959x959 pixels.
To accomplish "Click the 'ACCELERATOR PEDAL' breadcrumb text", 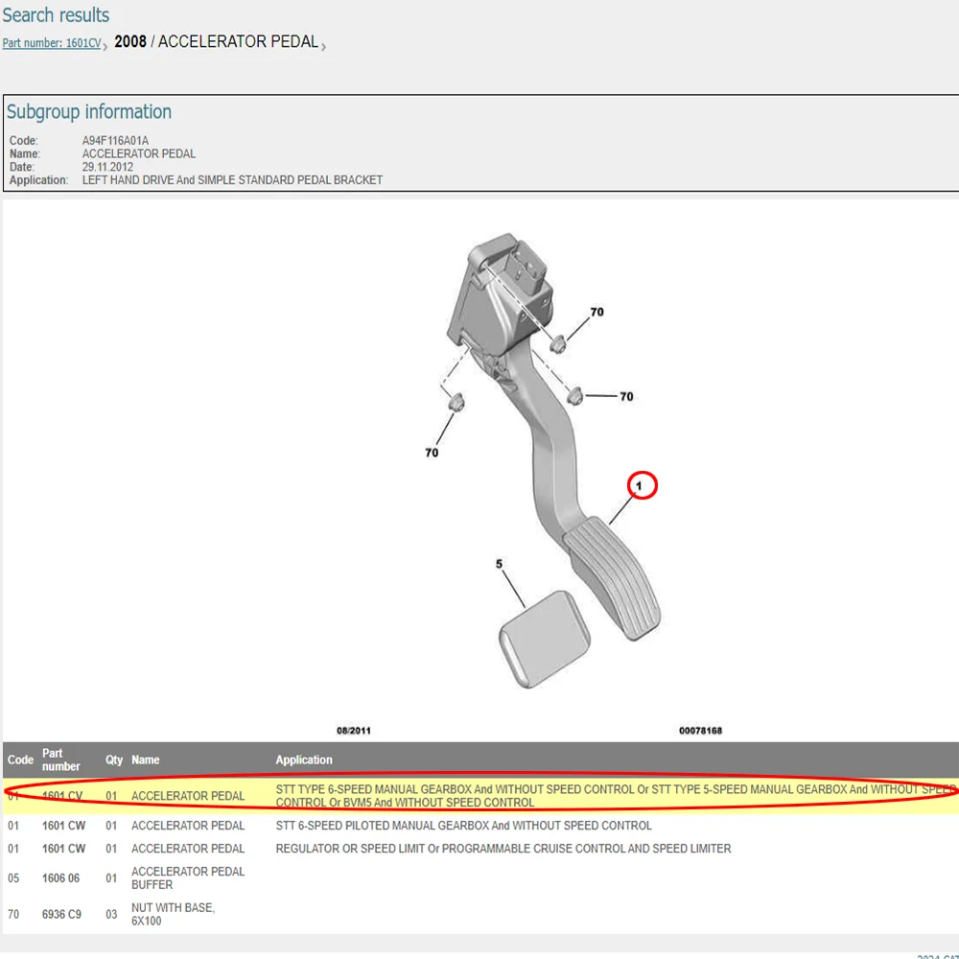I will tap(238, 41).
